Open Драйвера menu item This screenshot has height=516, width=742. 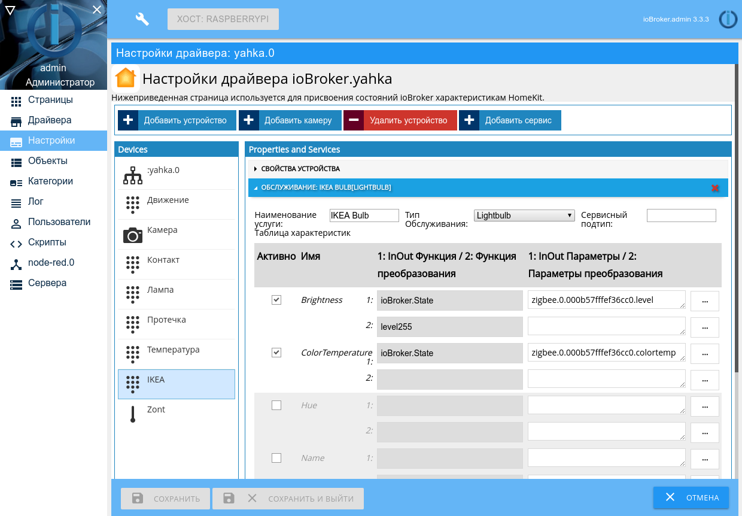(53, 120)
